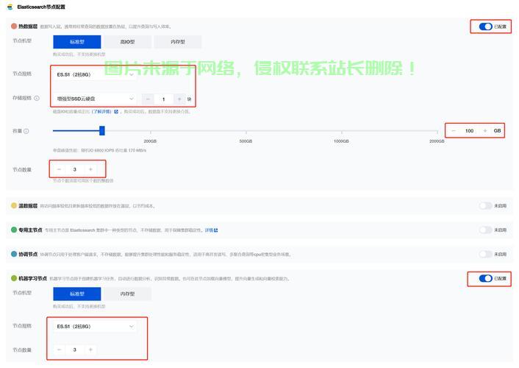Toggle the 热数据层 configured switch
This screenshot has width=519, height=368.
coord(486,26)
